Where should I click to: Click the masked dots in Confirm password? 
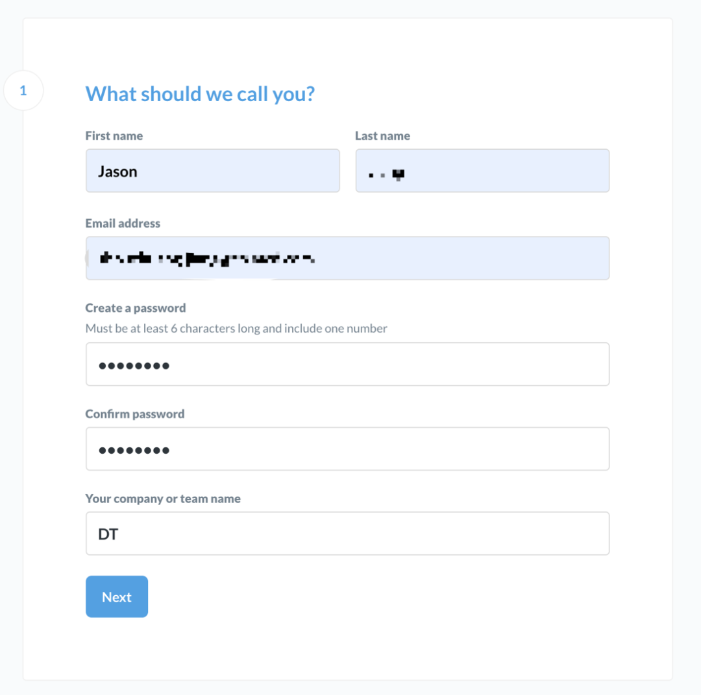click(134, 450)
